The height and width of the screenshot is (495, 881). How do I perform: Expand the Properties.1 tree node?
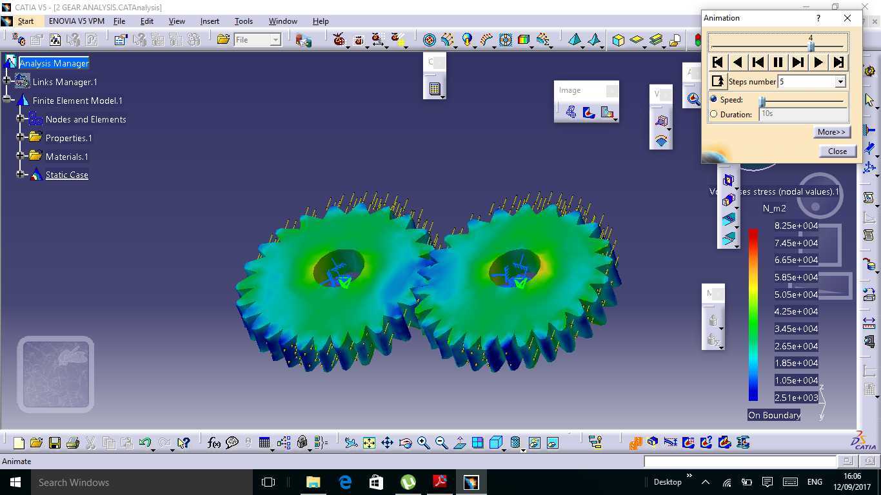click(x=21, y=137)
